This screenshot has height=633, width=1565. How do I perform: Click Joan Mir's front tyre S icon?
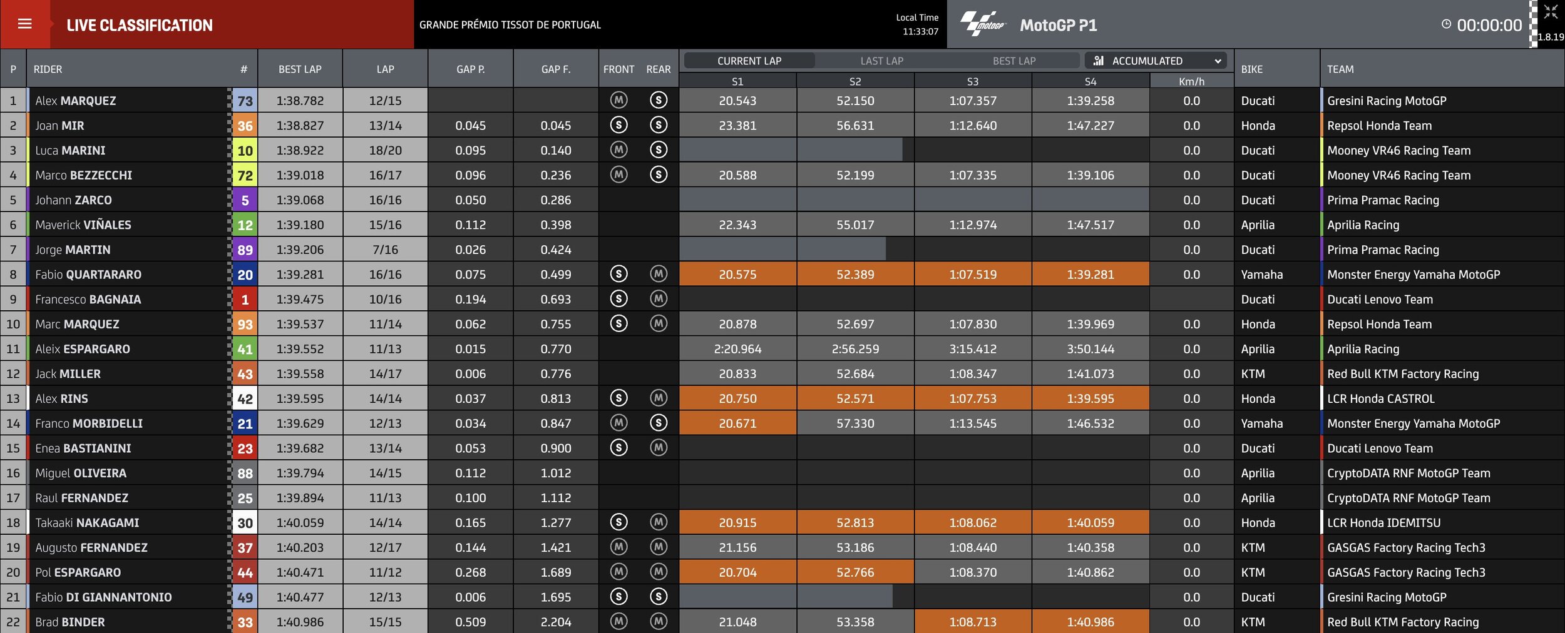(x=618, y=125)
